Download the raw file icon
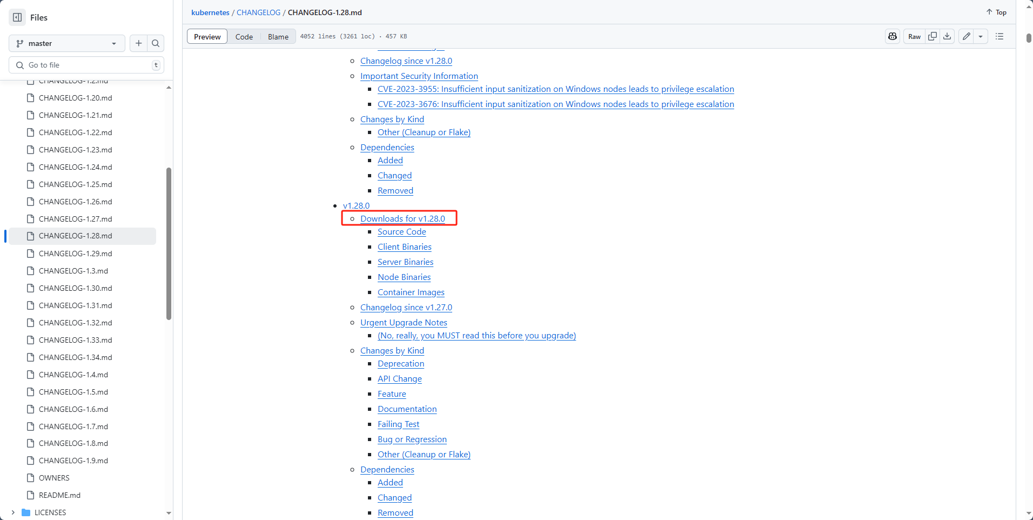Screen dimensions: 1033x520 tap(947, 36)
